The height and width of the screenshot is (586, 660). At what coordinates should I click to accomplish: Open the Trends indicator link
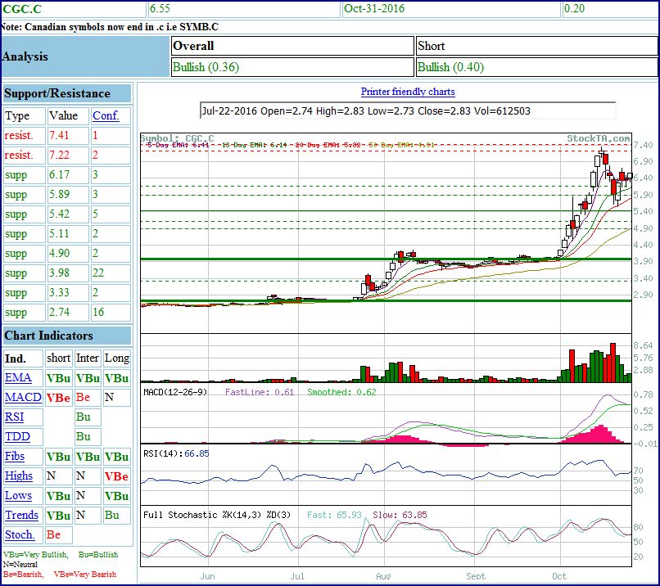point(21,516)
